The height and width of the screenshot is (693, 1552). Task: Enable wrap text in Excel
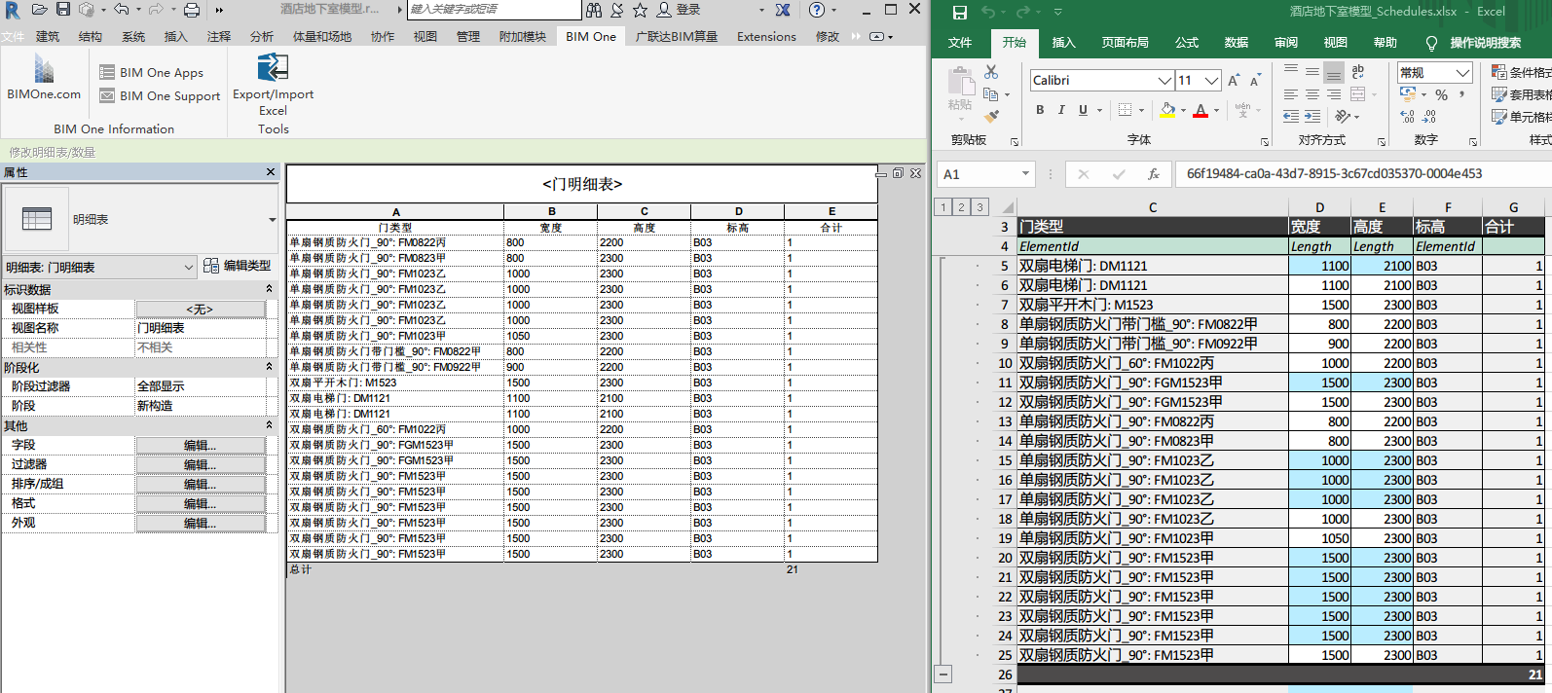[1357, 72]
